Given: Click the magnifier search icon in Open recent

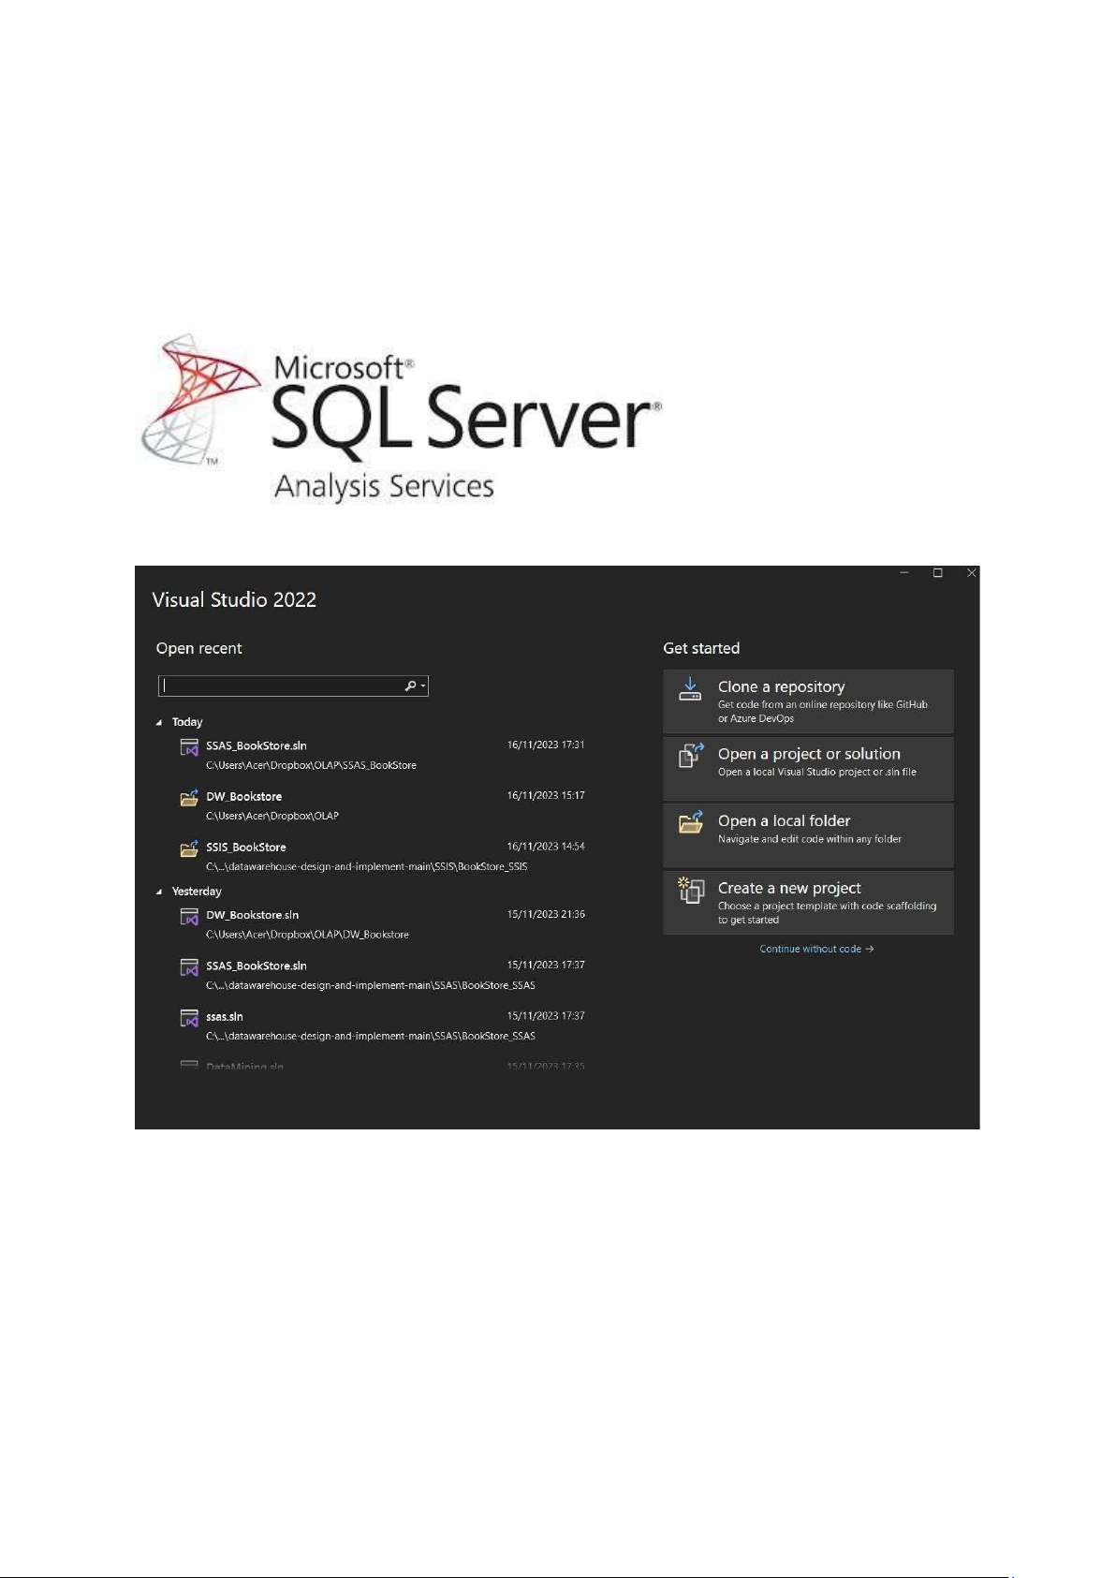Looking at the screenshot, I should click(x=409, y=686).
